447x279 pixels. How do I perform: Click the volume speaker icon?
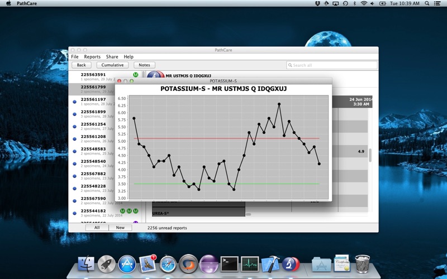click(x=372, y=3)
